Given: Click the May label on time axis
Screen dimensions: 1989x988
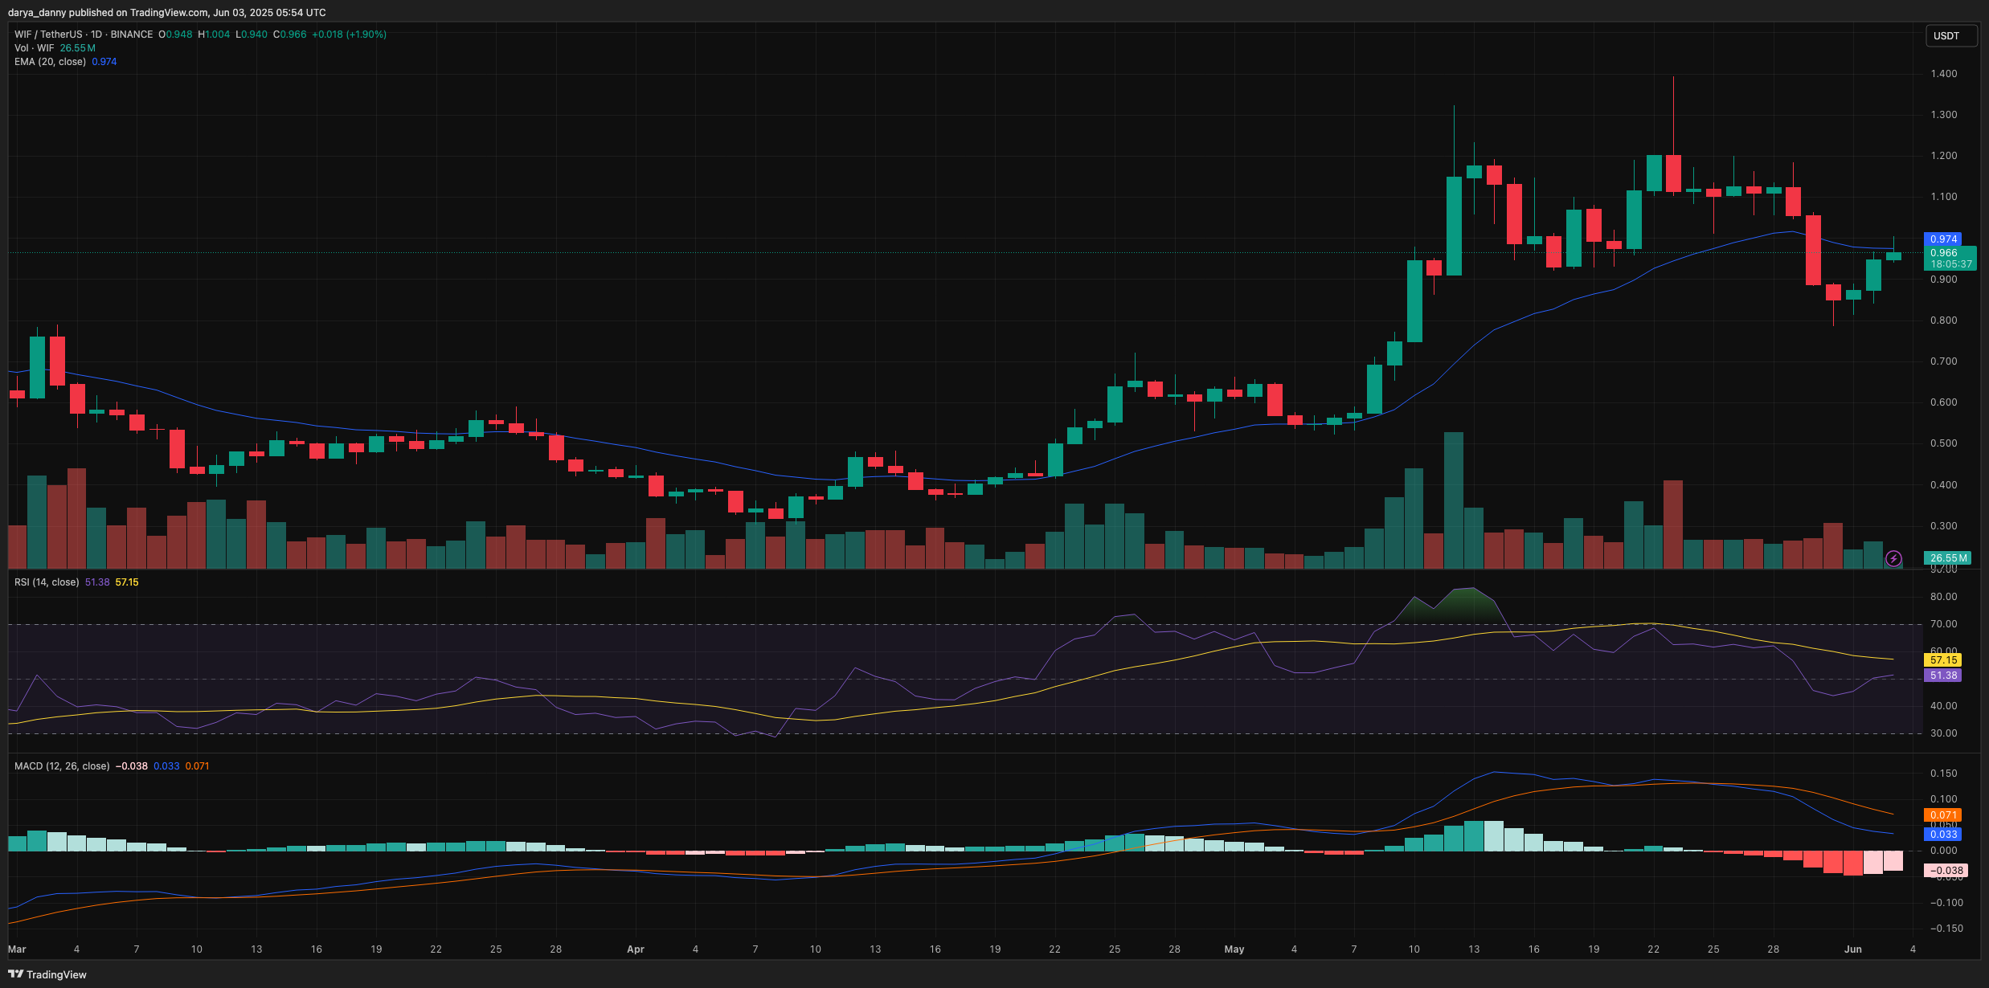Looking at the screenshot, I should pos(1234,949).
